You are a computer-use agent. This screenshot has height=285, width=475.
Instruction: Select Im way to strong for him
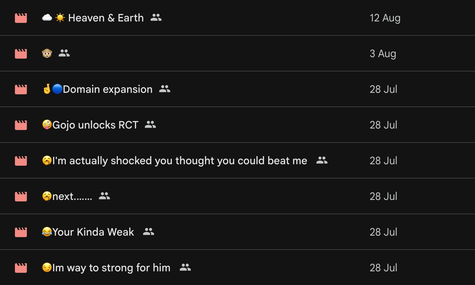pos(111,268)
